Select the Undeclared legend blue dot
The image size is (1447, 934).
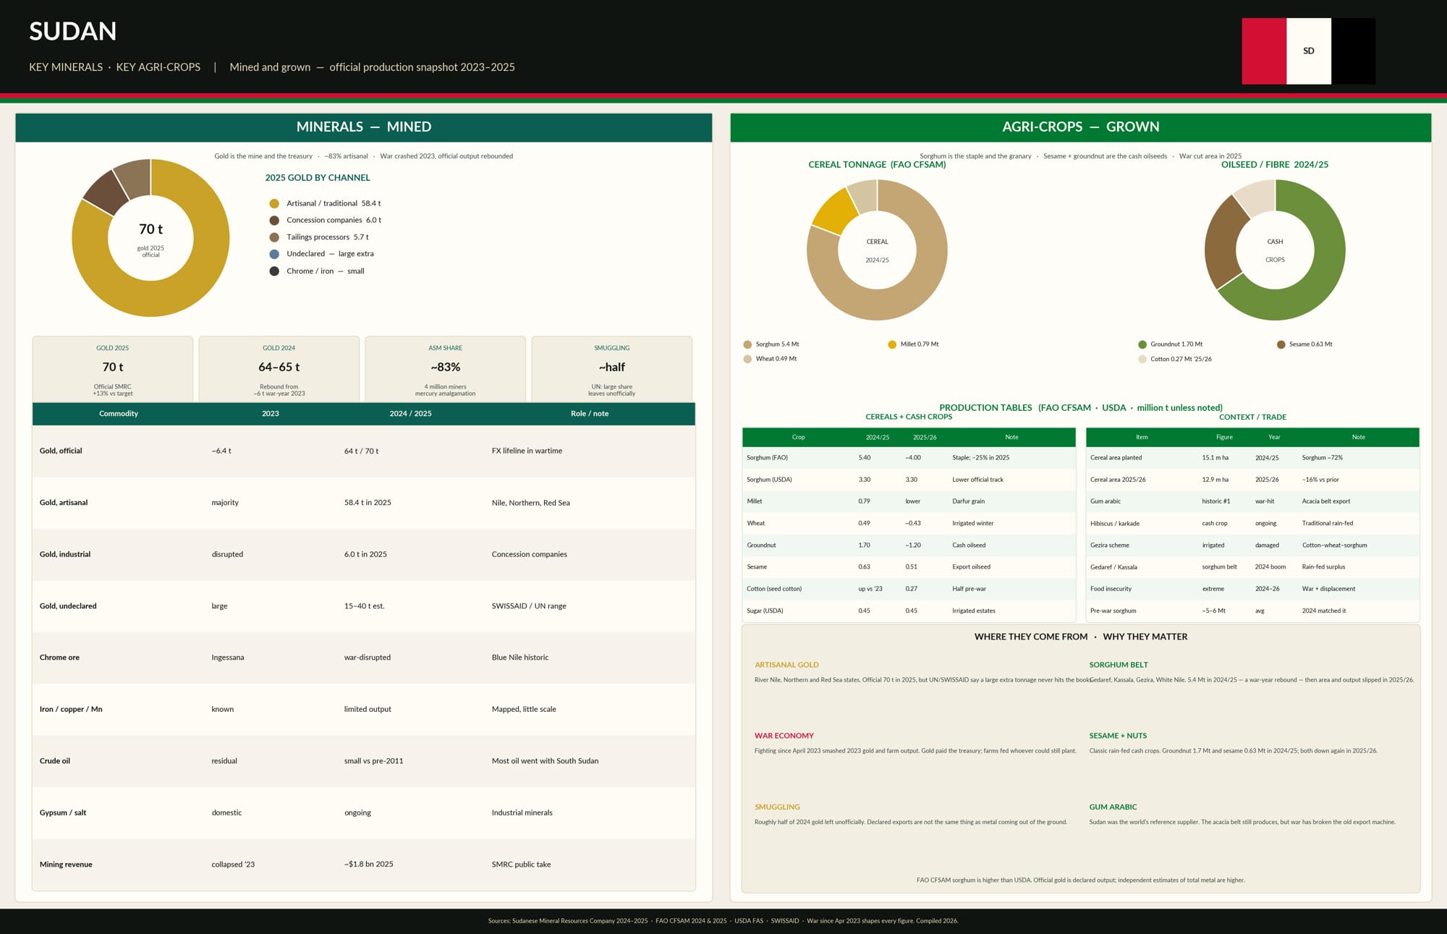point(274,254)
